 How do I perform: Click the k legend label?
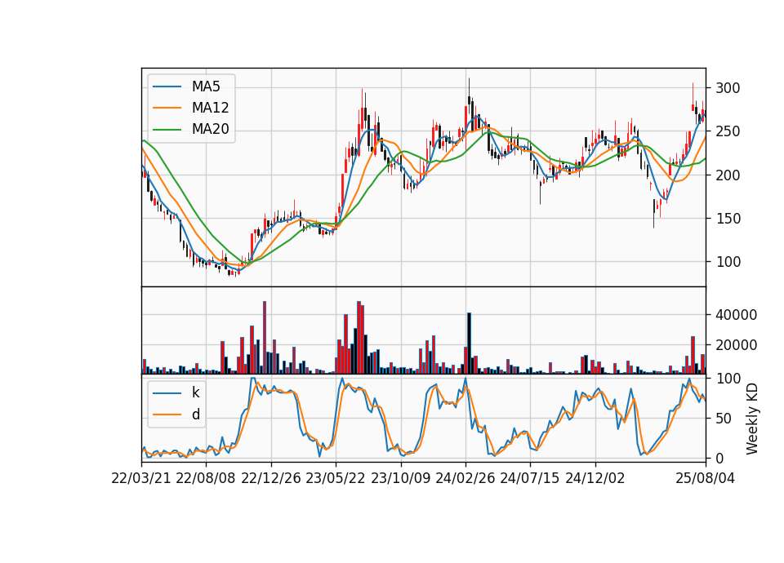(195, 392)
